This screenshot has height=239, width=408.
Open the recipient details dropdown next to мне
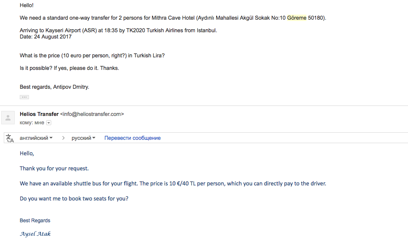[x=49, y=123]
